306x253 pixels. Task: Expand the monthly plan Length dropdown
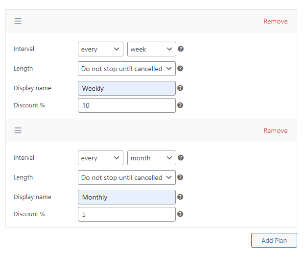pyautogui.click(x=127, y=177)
